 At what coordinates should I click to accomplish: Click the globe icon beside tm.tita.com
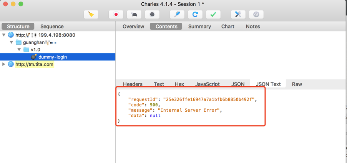11,64
